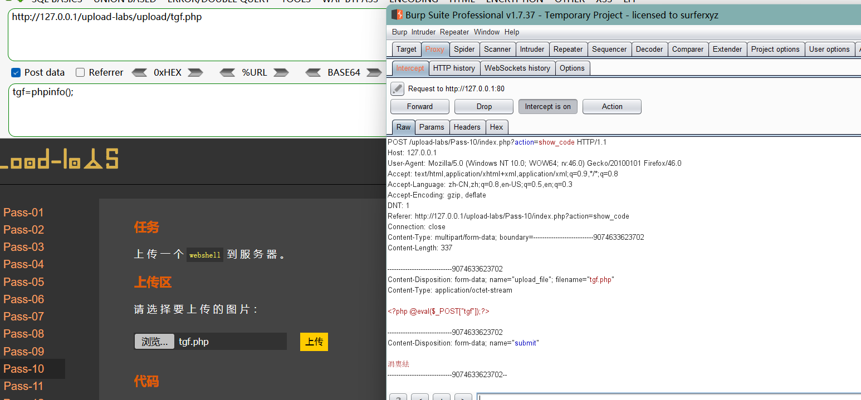Switch to the Repeater tool tab
861x400 pixels.
568,49
